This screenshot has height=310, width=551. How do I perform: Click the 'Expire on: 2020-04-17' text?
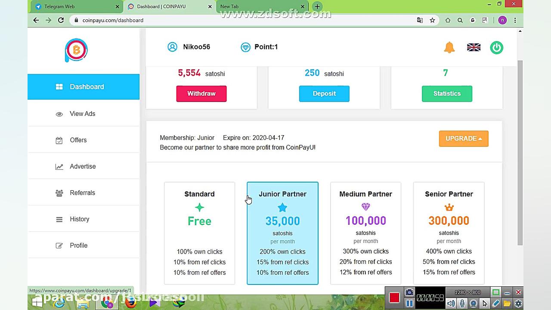coord(254,138)
